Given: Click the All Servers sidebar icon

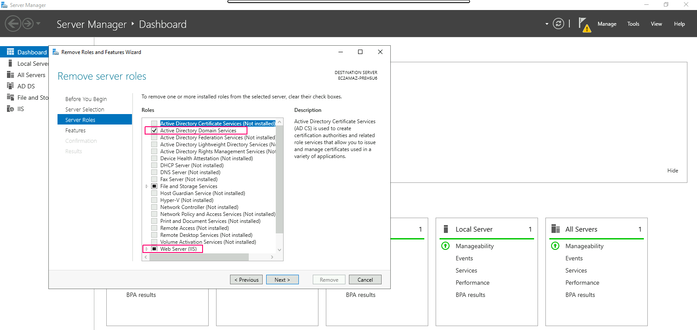Looking at the screenshot, I should coord(10,74).
